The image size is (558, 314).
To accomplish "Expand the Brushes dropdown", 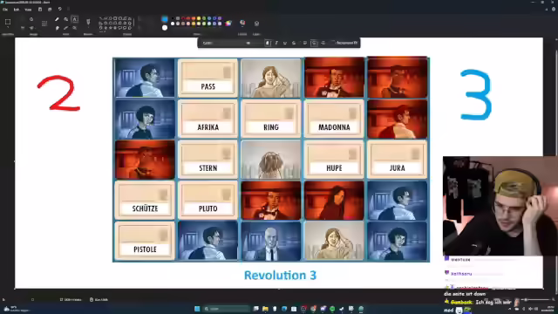I will pyautogui.click(x=88, y=28).
